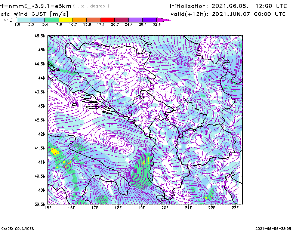
Task: Click the 44N latitude label
Action: (x=42, y=78)
